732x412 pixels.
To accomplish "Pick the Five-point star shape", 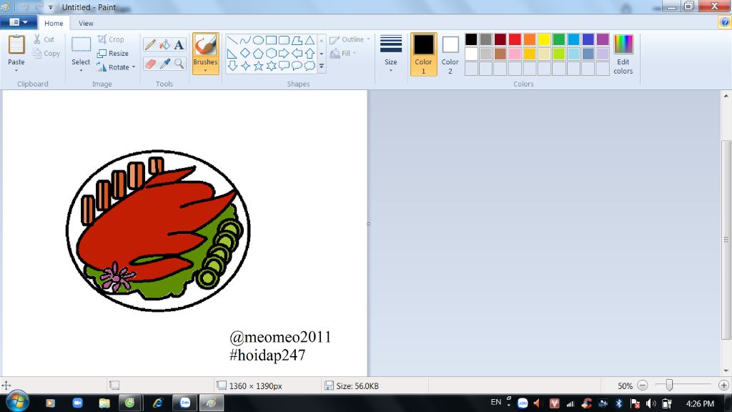I will (x=257, y=66).
